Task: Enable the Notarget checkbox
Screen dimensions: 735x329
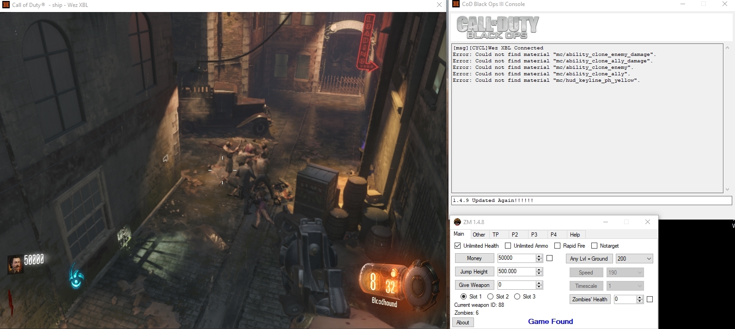Action: click(x=594, y=246)
